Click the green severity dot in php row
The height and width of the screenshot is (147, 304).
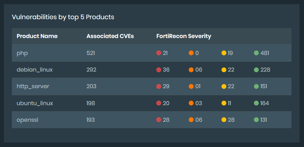pos(256,53)
